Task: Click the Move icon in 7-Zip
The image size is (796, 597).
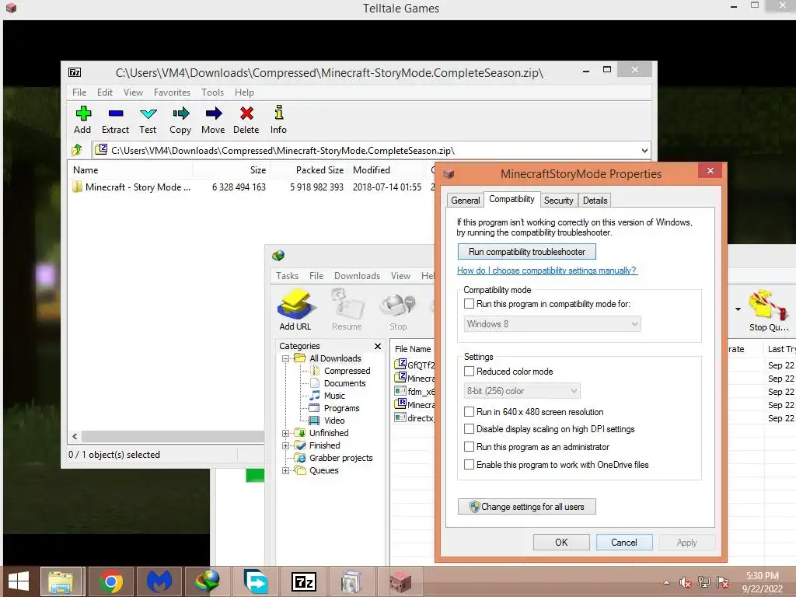Action: (213, 113)
